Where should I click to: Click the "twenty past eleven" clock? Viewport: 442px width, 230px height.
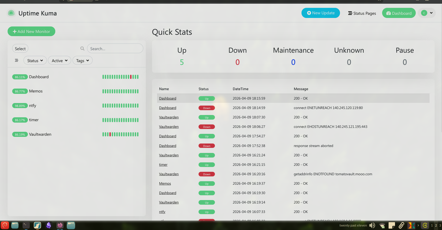coord(353,225)
